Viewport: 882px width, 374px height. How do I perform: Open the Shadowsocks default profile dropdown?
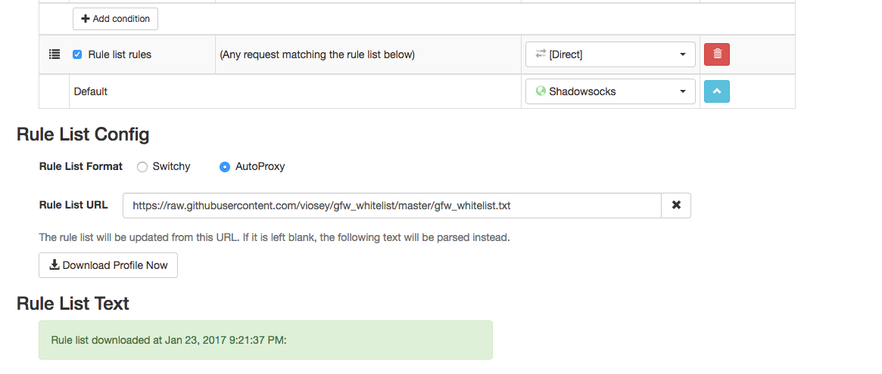610,91
